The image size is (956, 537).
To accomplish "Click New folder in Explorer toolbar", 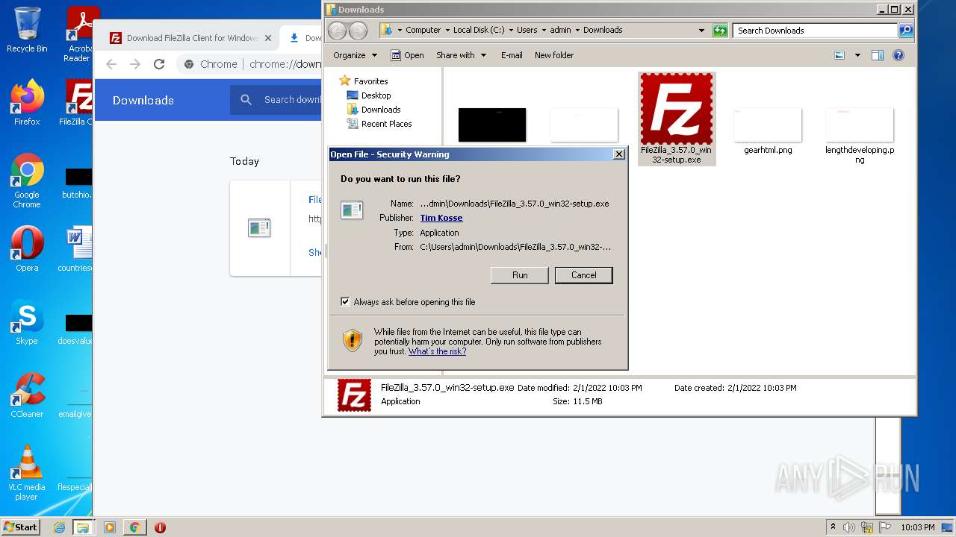I will click(554, 55).
